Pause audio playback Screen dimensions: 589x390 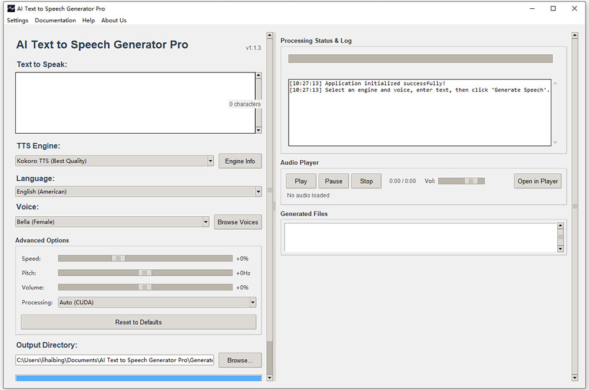333,181
